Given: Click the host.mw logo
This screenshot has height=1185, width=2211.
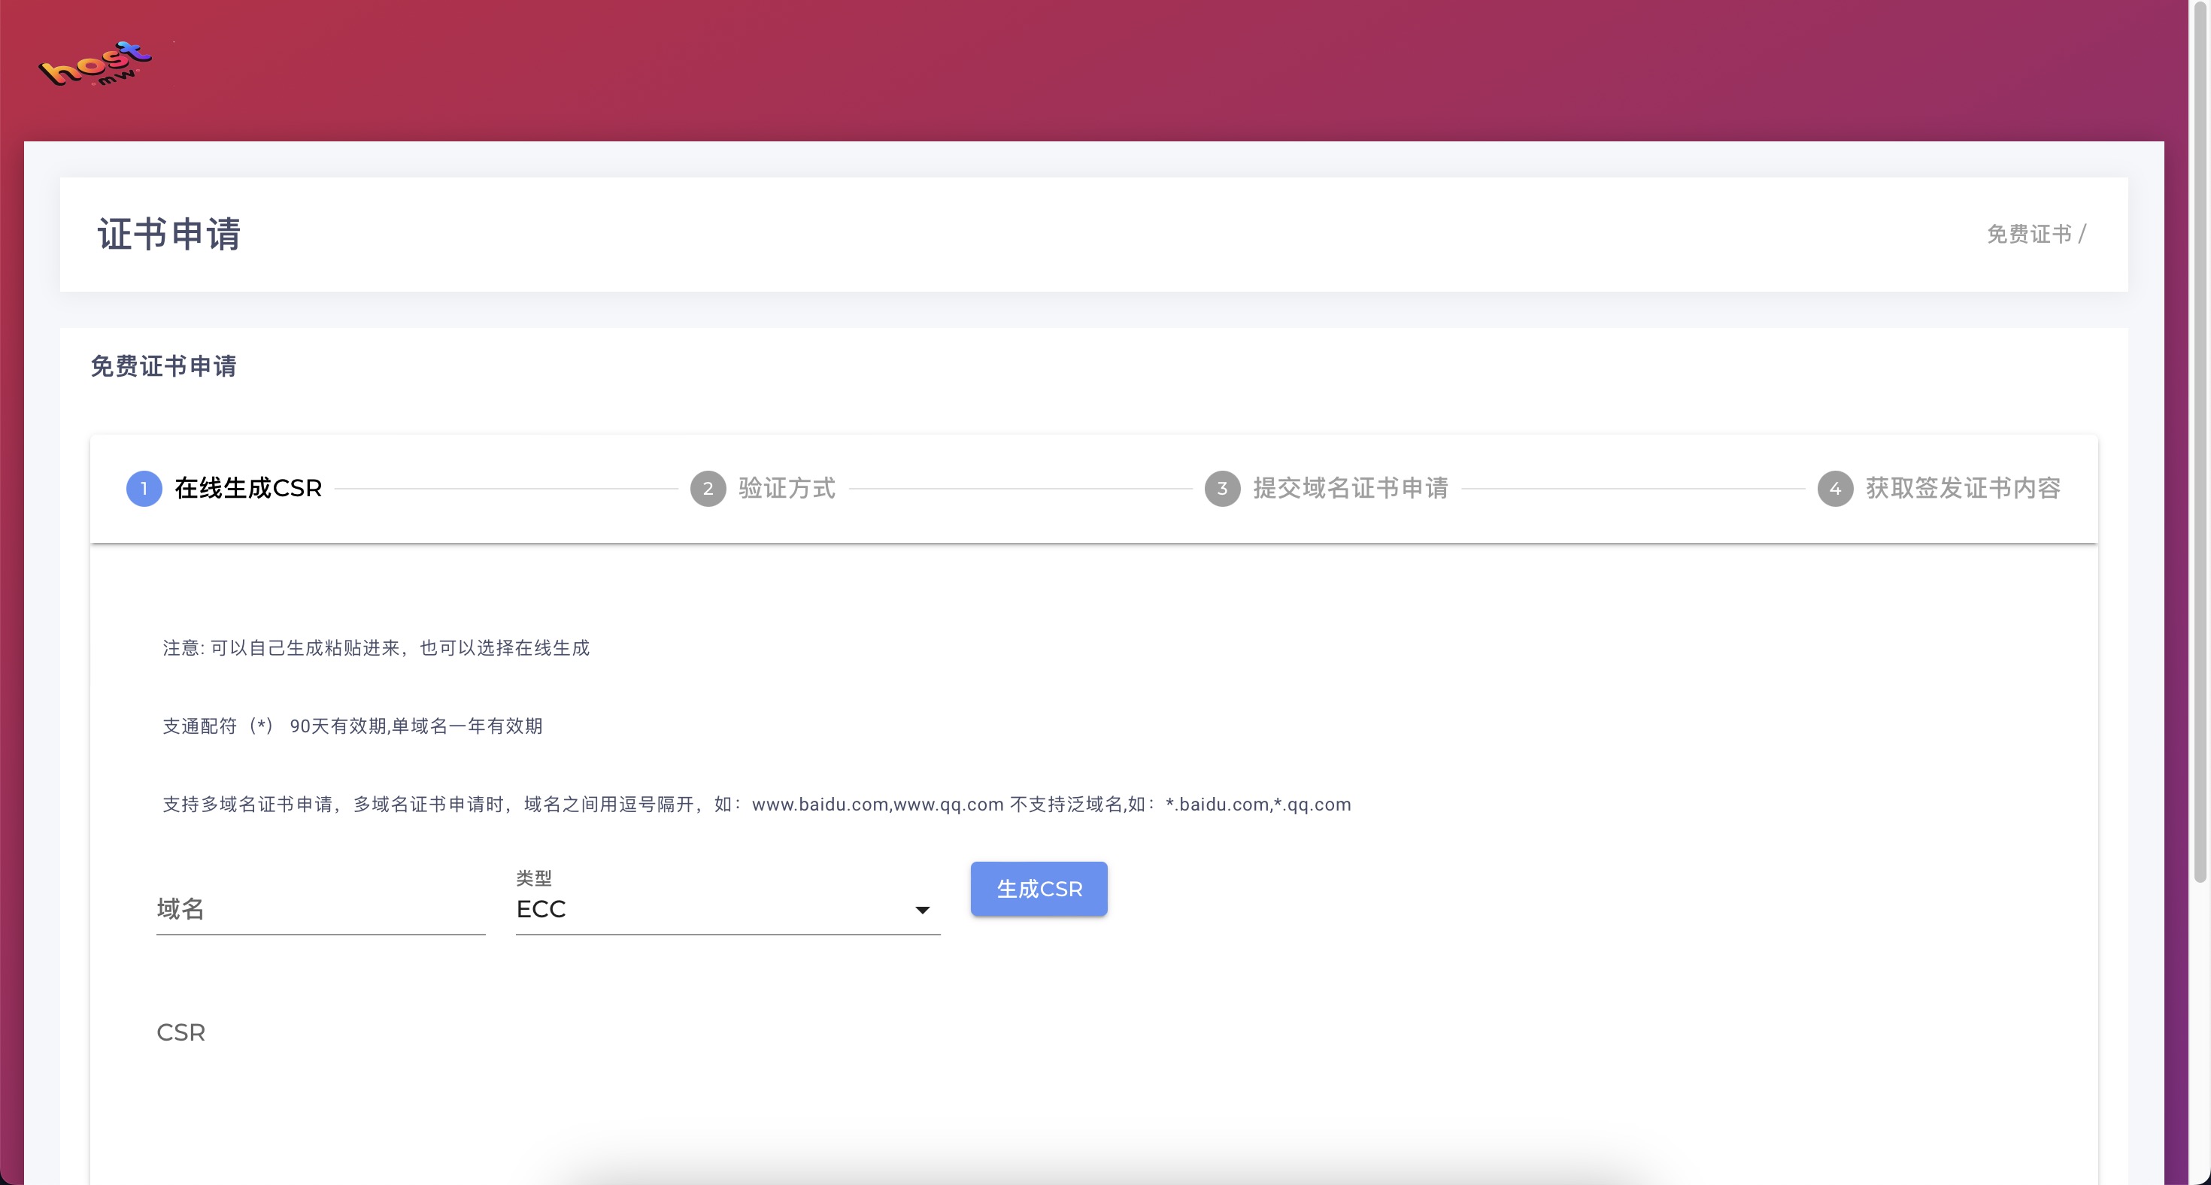Looking at the screenshot, I should pyautogui.click(x=96, y=65).
